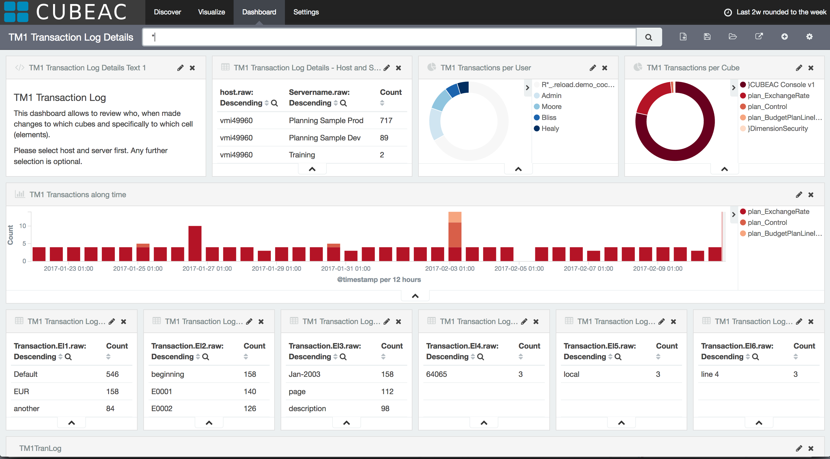Toggle spy chevron under Transactions per Cube

pos(725,169)
